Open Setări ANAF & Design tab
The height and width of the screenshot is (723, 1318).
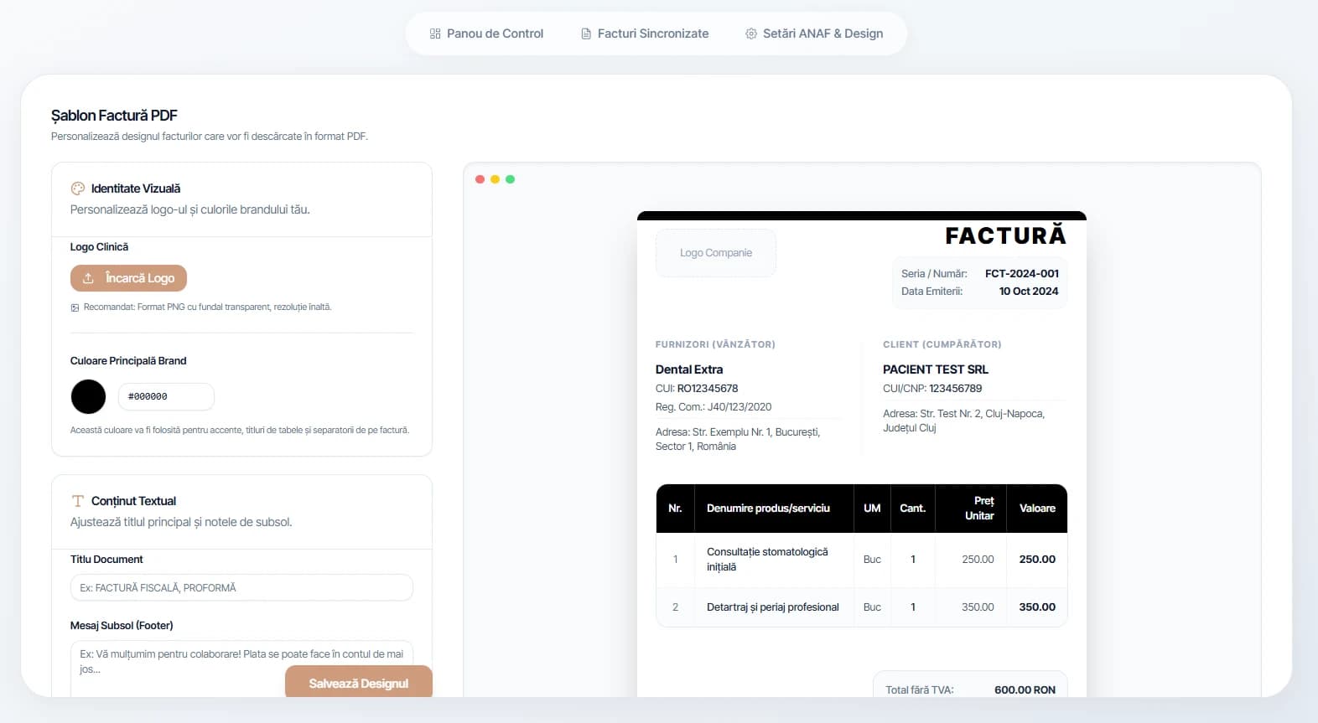coord(814,34)
